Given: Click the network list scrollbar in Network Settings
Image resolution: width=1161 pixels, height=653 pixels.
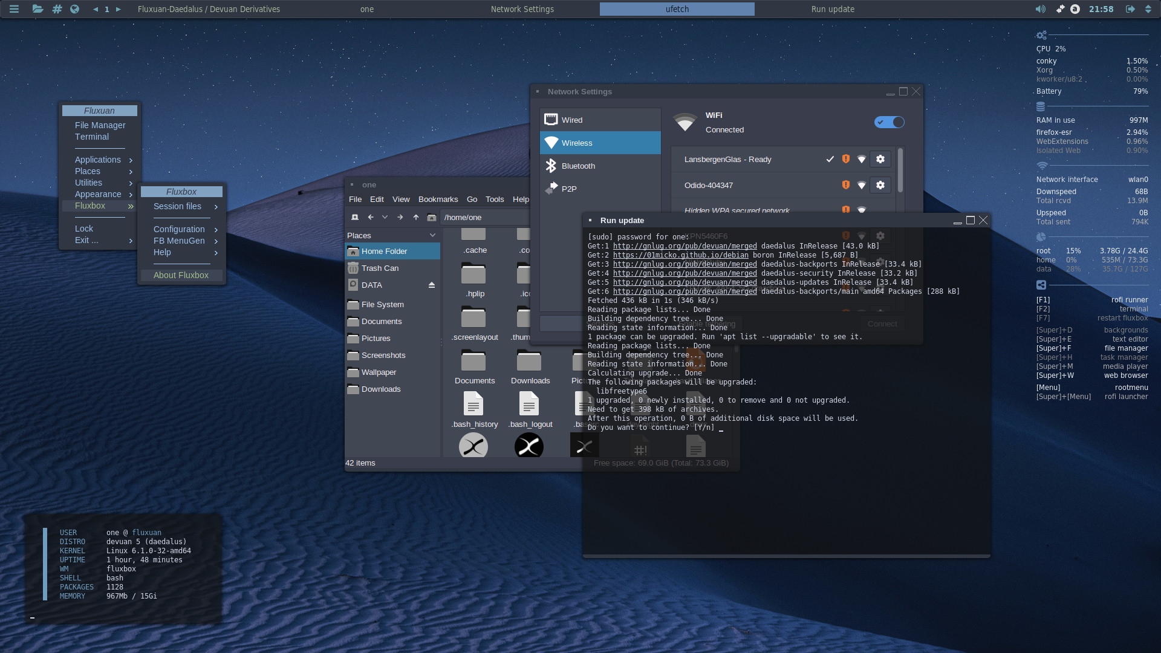Looking at the screenshot, I should point(900,171).
